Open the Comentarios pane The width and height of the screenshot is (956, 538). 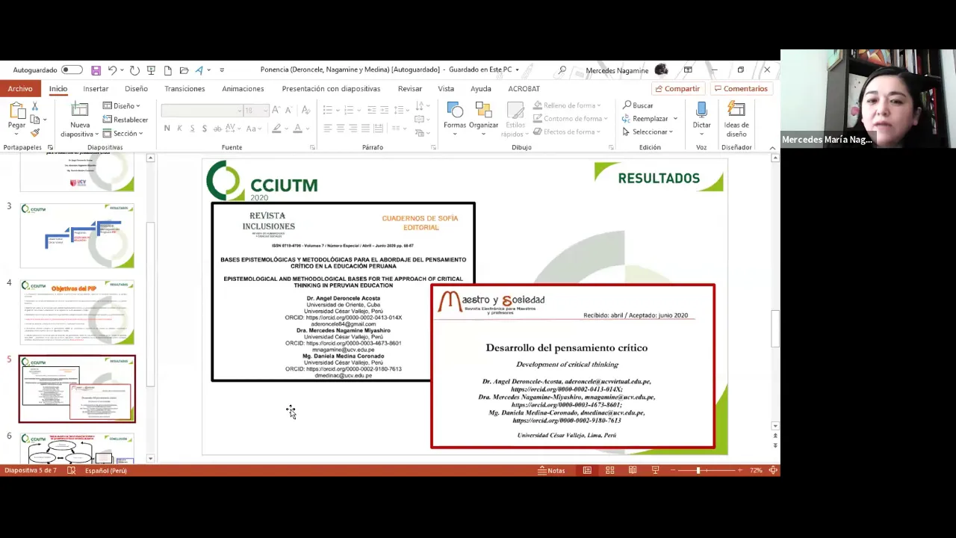click(741, 88)
